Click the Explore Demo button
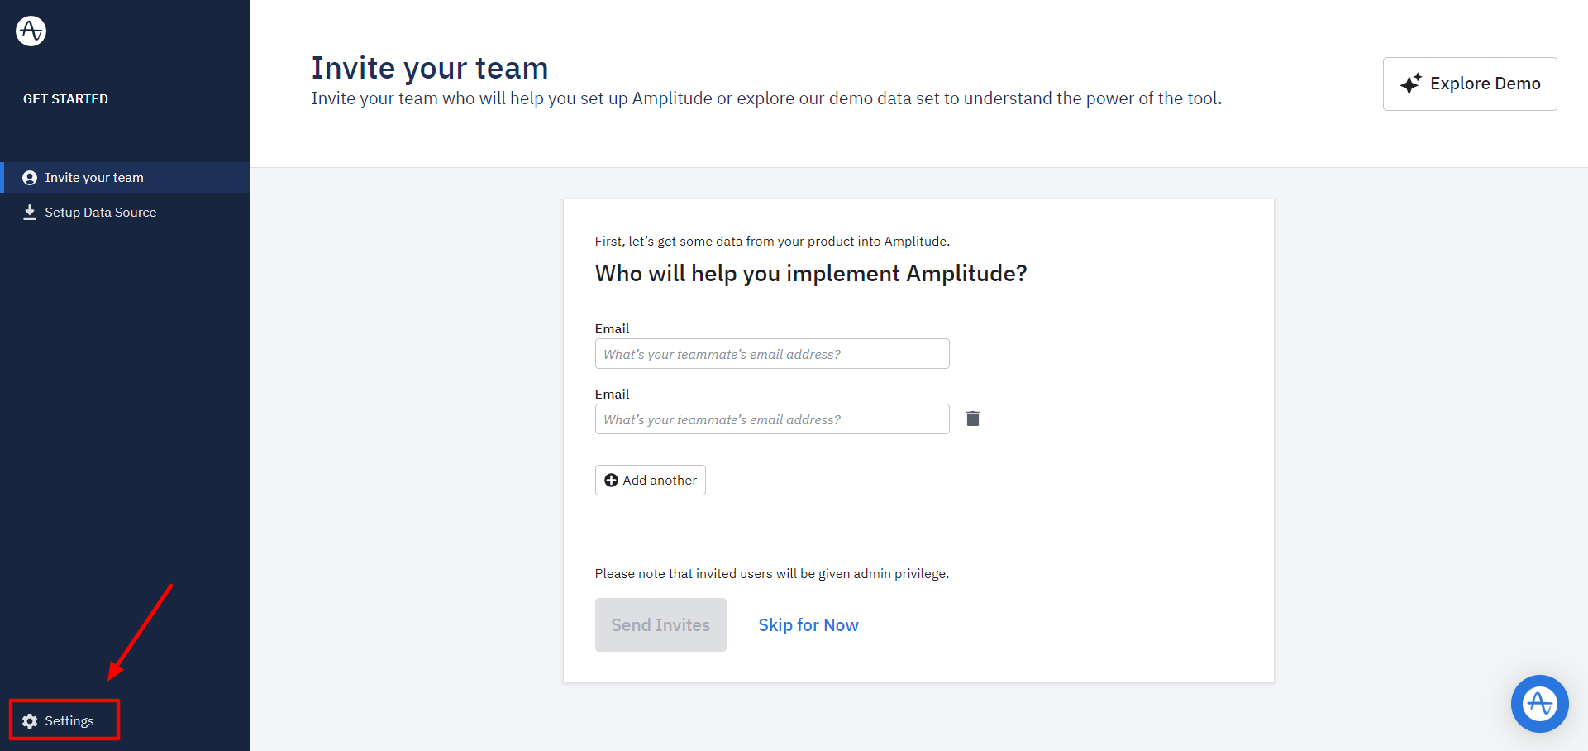This screenshot has width=1588, height=751. pyautogui.click(x=1470, y=84)
